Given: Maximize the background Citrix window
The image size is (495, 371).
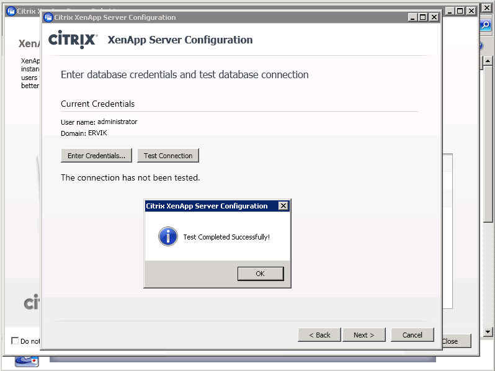Looking at the screenshot, I should click(x=460, y=11).
